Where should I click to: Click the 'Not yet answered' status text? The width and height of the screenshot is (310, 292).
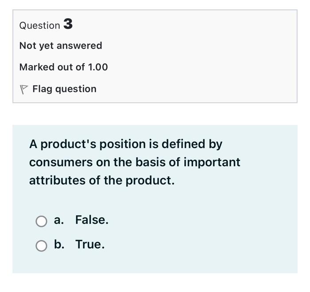(61, 46)
